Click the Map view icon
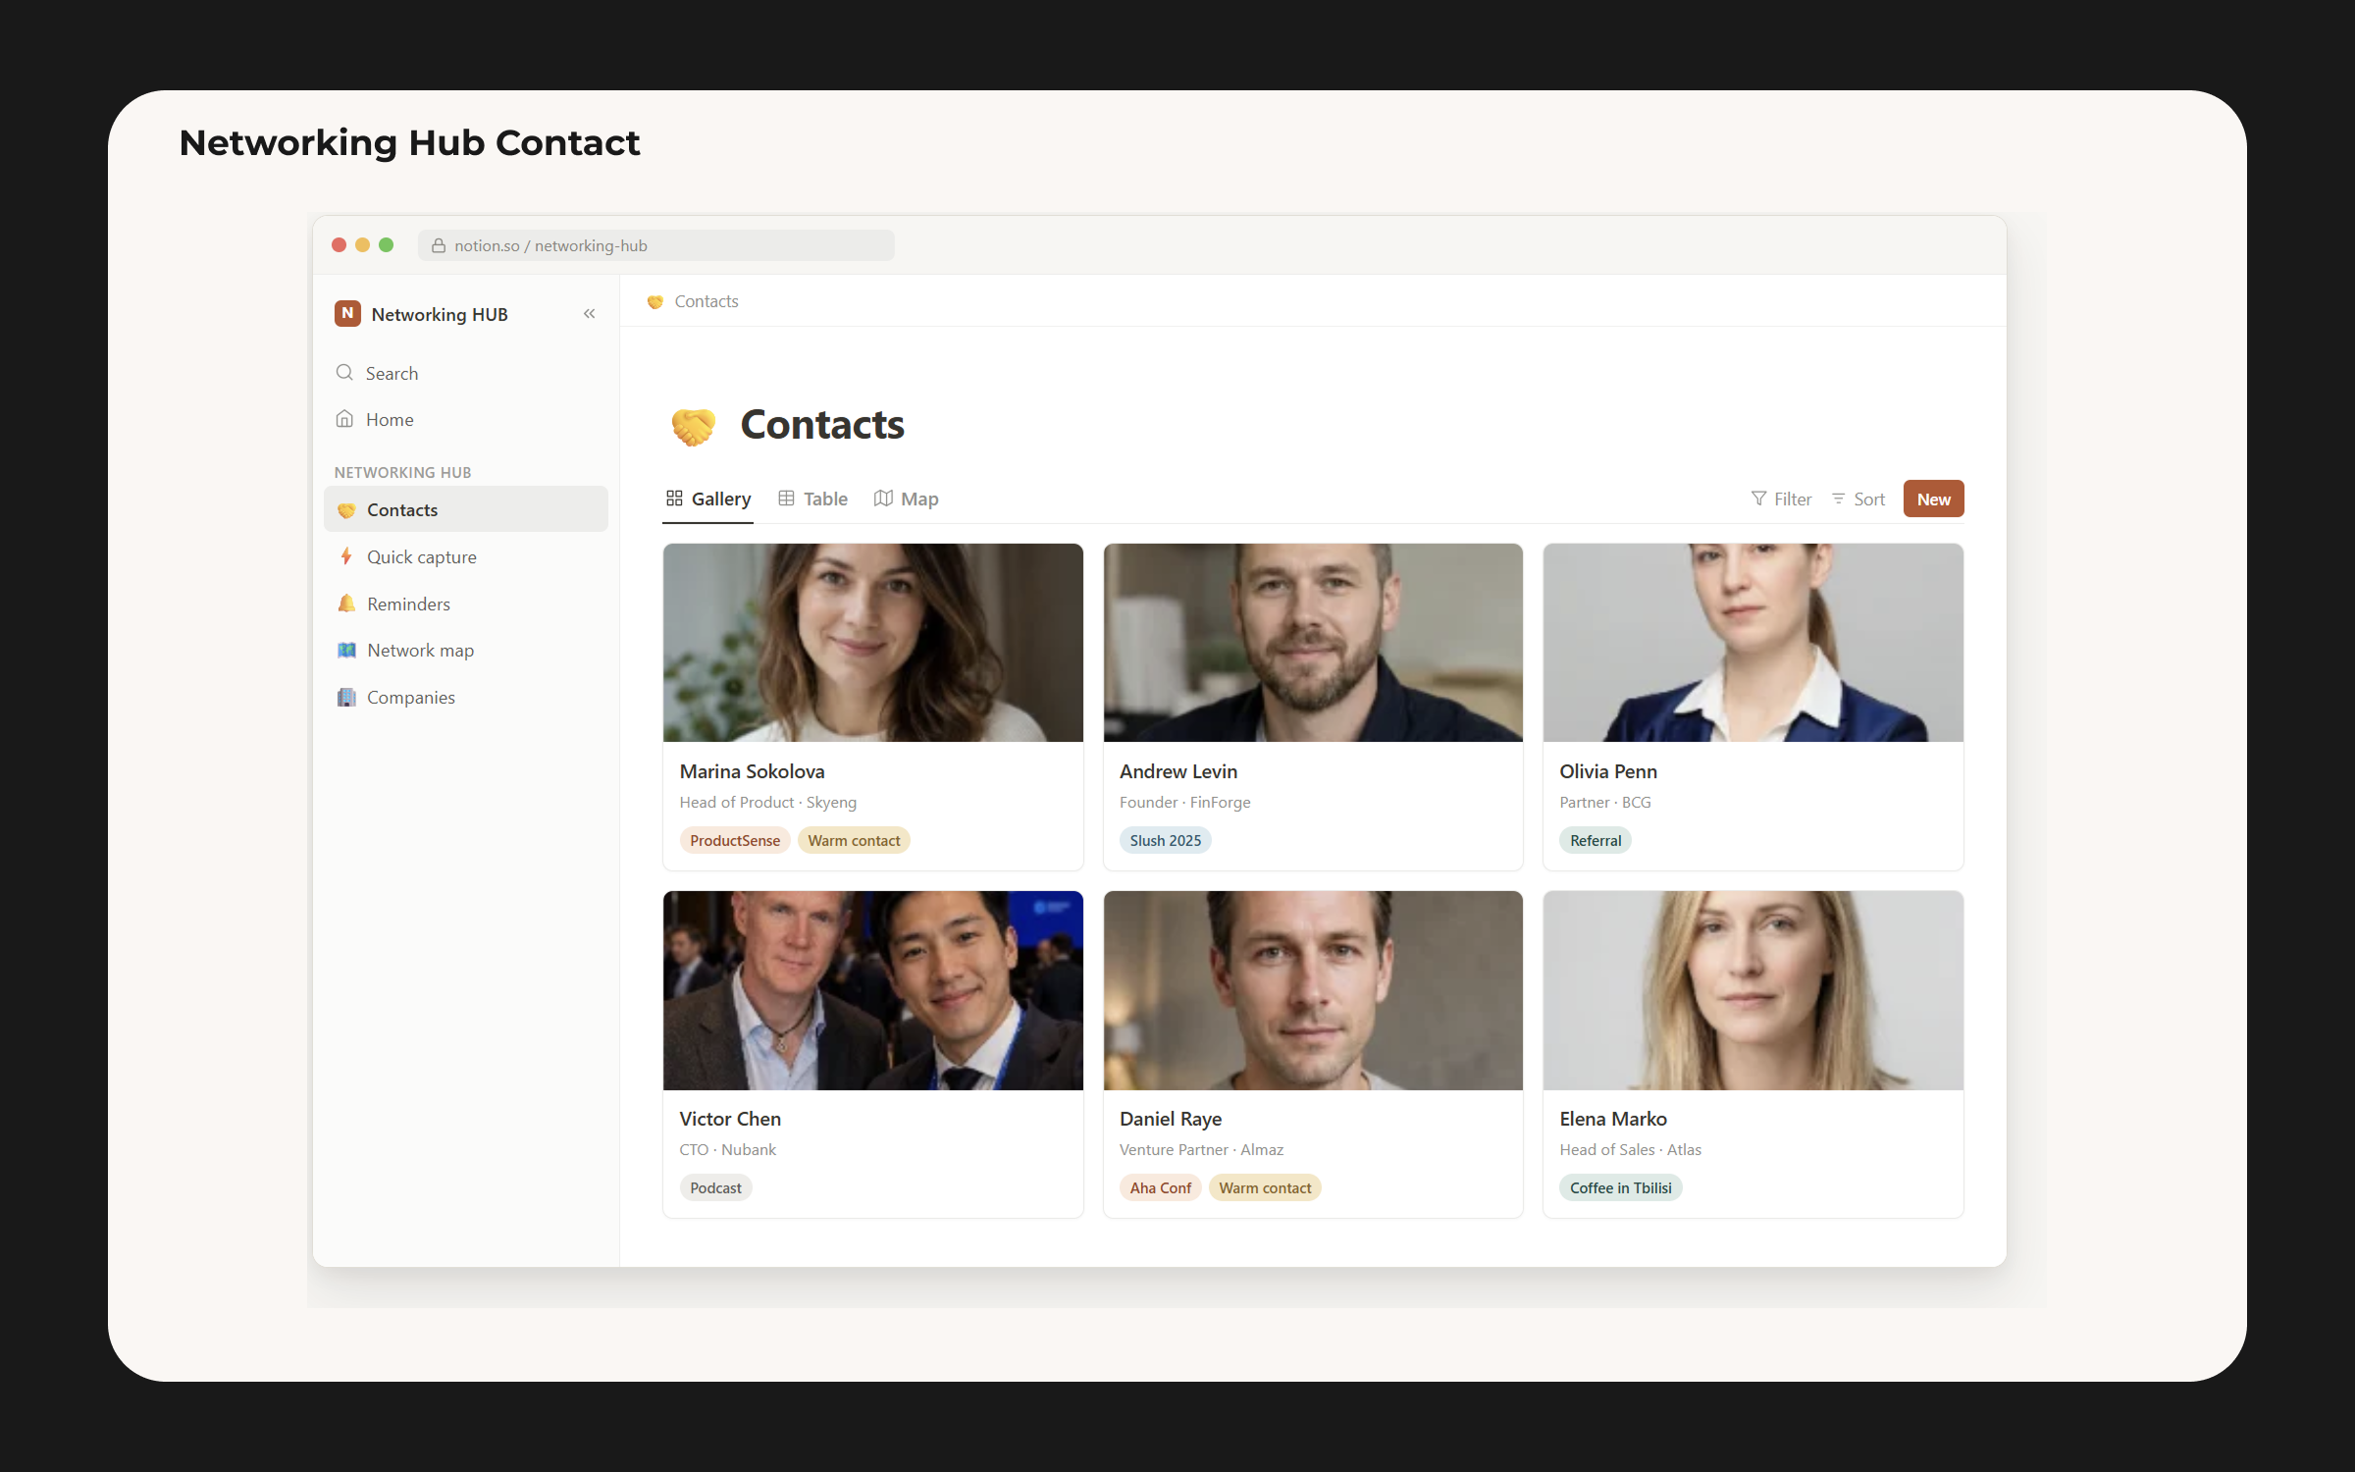Viewport: 2355px width, 1472px height. 883,499
